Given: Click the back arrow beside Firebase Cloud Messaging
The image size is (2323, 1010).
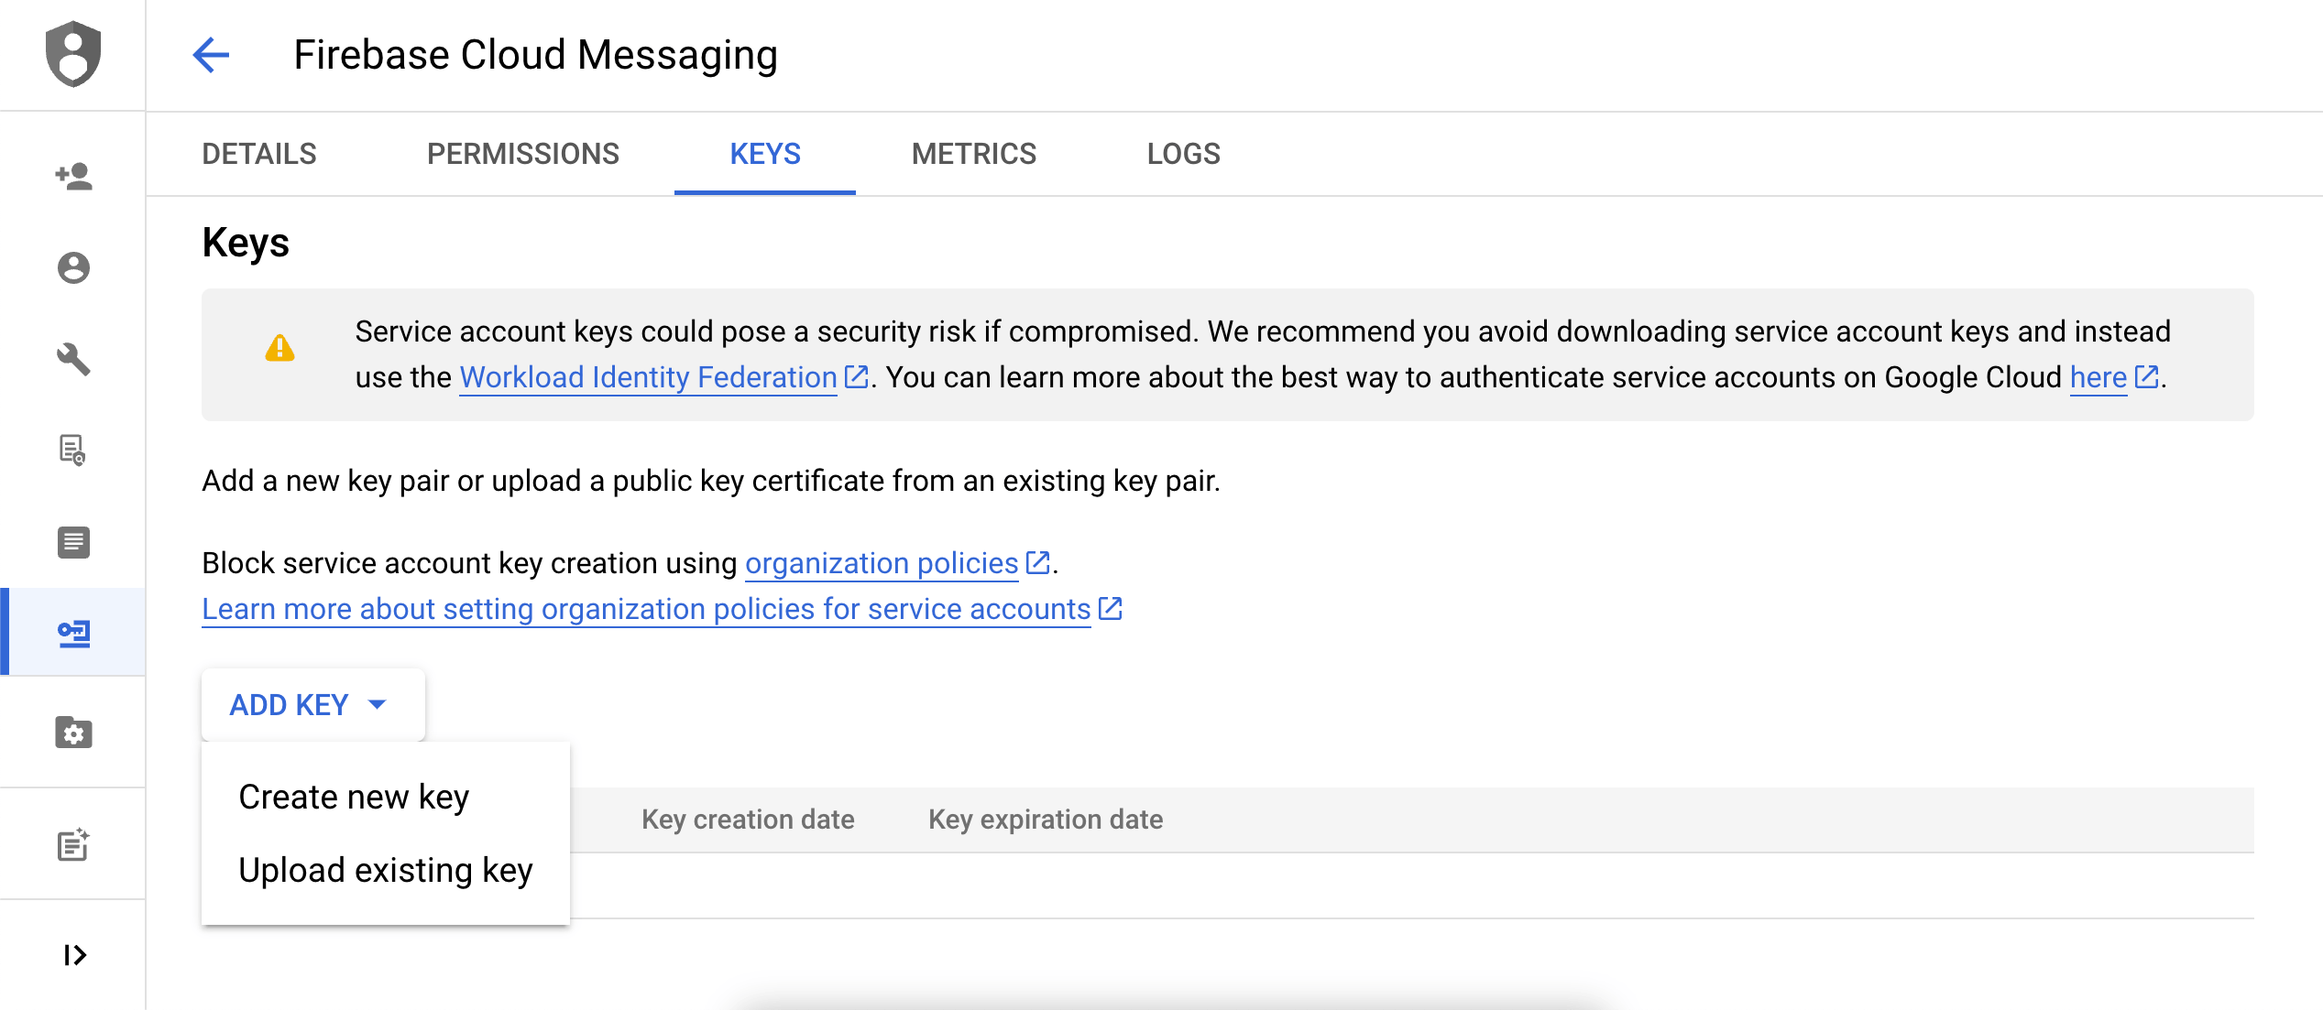Looking at the screenshot, I should tap(211, 55).
